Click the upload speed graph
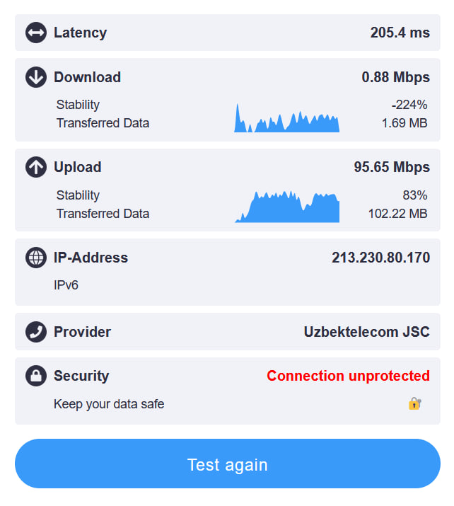This screenshot has width=454, height=506. pyautogui.click(x=287, y=207)
